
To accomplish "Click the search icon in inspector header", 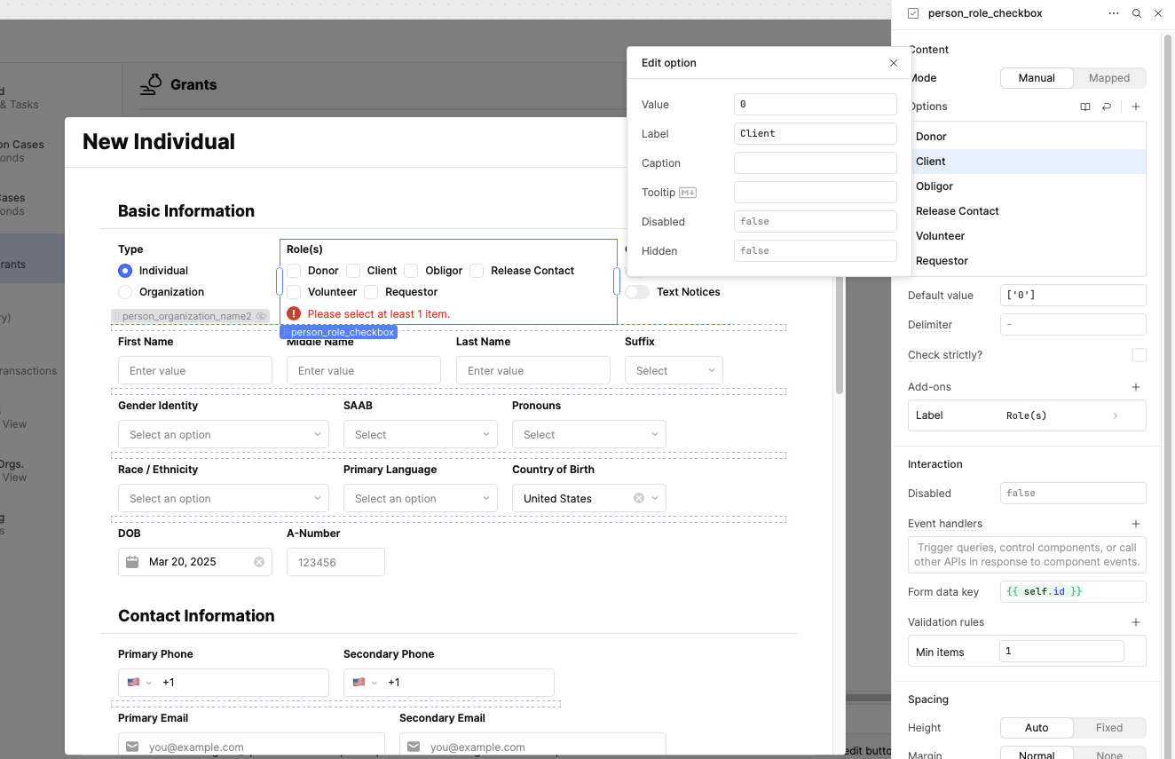I will (1137, 13).
